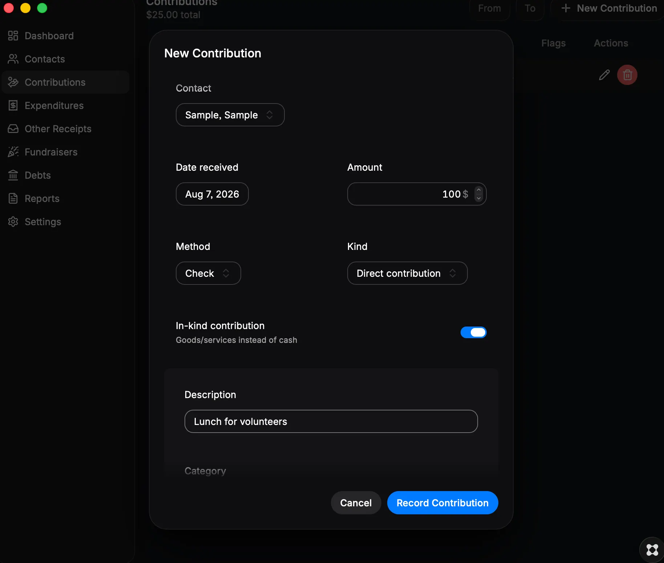Click the Expenditures receipt icon
Image resolution: width=664 pixels, height=563 pixels.
tap(13, 105)
